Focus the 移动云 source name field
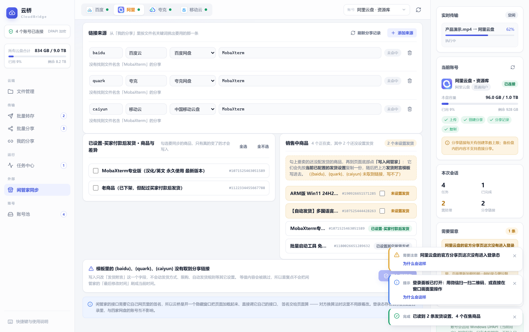 tap(146, 109)
